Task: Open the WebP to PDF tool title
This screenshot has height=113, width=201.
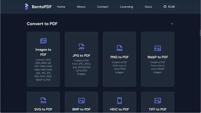Action: pyautogui.click(x=158, y=57)
